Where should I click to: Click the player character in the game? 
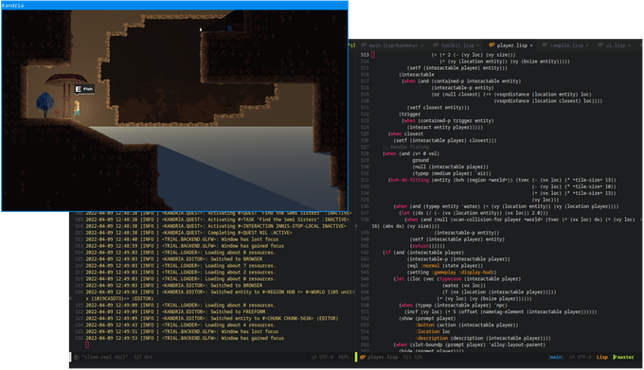(x=77, y=109)
